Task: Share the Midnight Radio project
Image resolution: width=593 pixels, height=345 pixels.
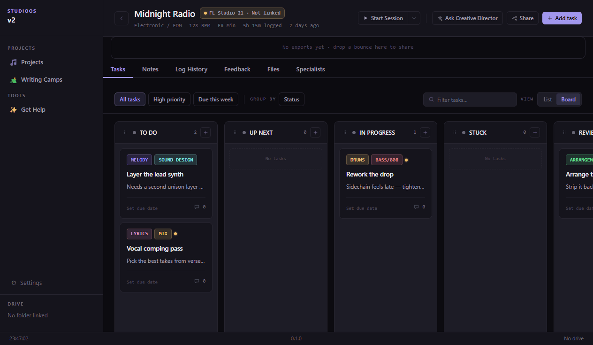Action: tap(522, 18)
